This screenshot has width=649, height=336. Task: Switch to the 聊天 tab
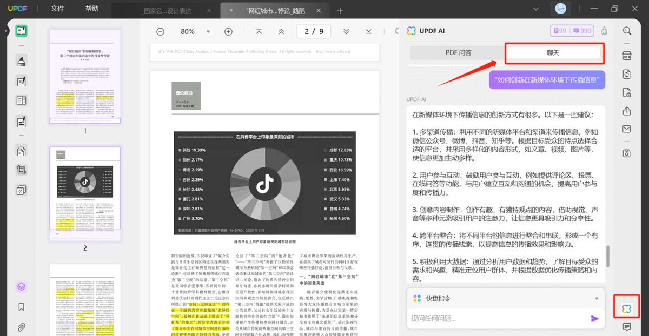coord(553,52)
